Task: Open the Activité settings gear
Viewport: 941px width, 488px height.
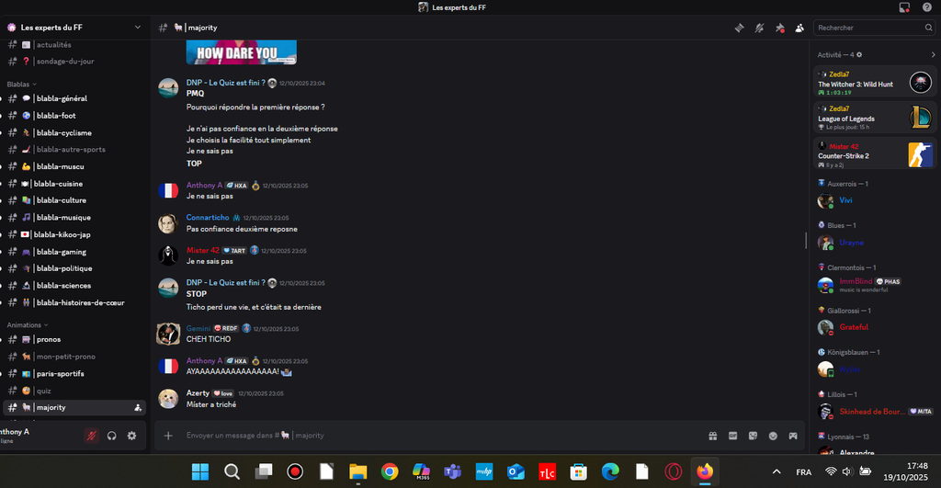Action: pos(859,54)
